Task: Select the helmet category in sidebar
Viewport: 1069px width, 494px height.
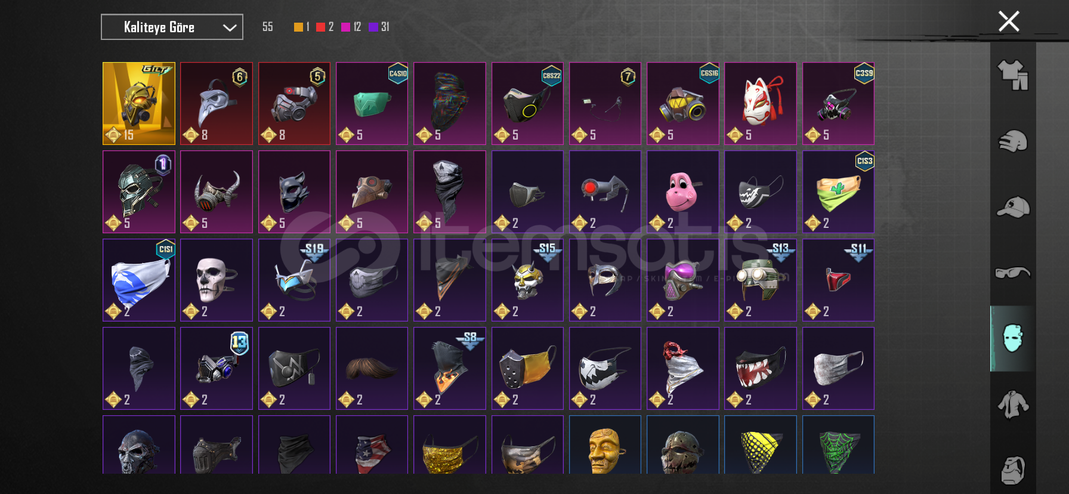Action: coord(1013,141)
